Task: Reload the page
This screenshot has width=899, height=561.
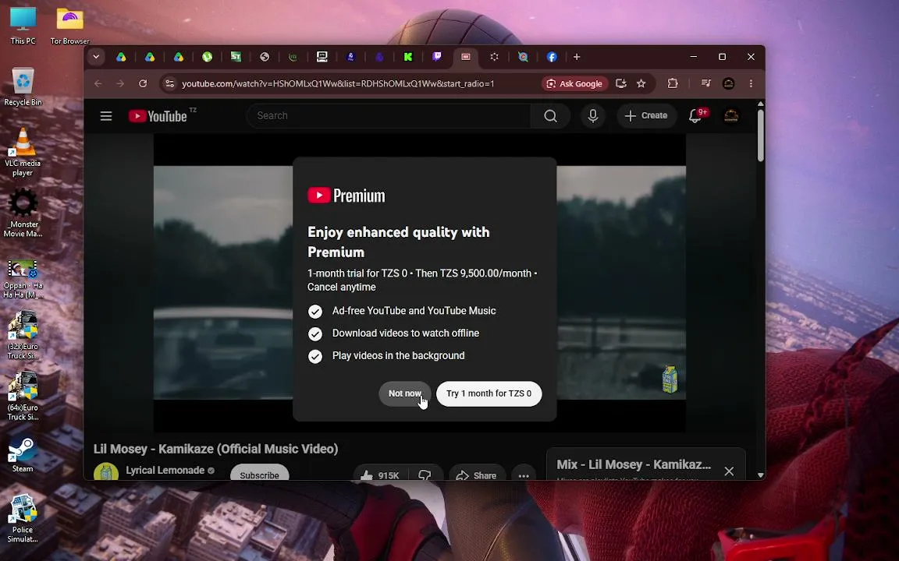Action: [143, 83]
